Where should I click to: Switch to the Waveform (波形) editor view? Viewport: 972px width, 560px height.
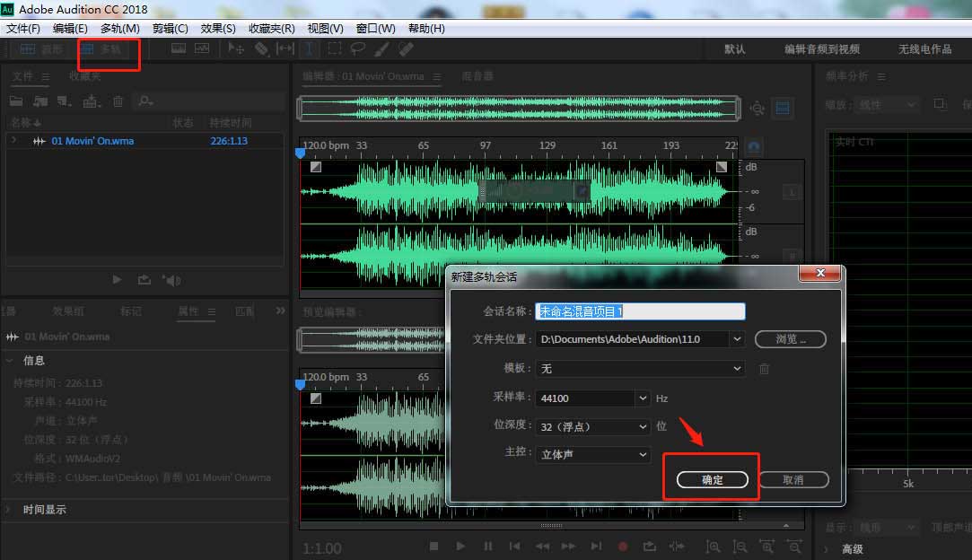(41, 49)
